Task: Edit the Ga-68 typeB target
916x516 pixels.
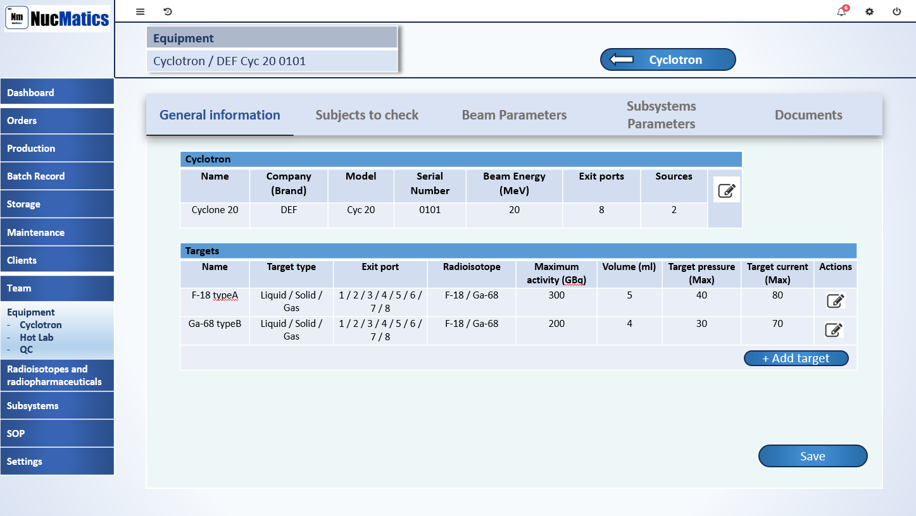Action: tap(834, 329)
